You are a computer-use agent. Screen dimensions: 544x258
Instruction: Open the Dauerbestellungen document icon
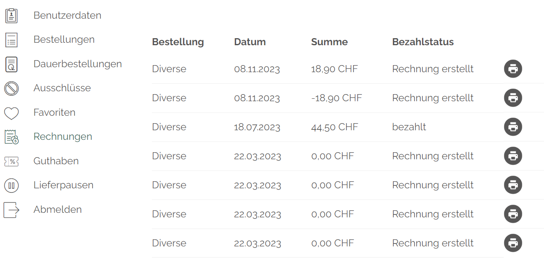12,64
